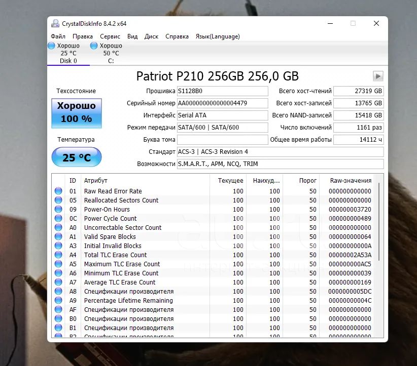Click the Интерфейс field showing Serial ATA
The width and height of the screenshot is (417, 366).
tap(223, 115)
